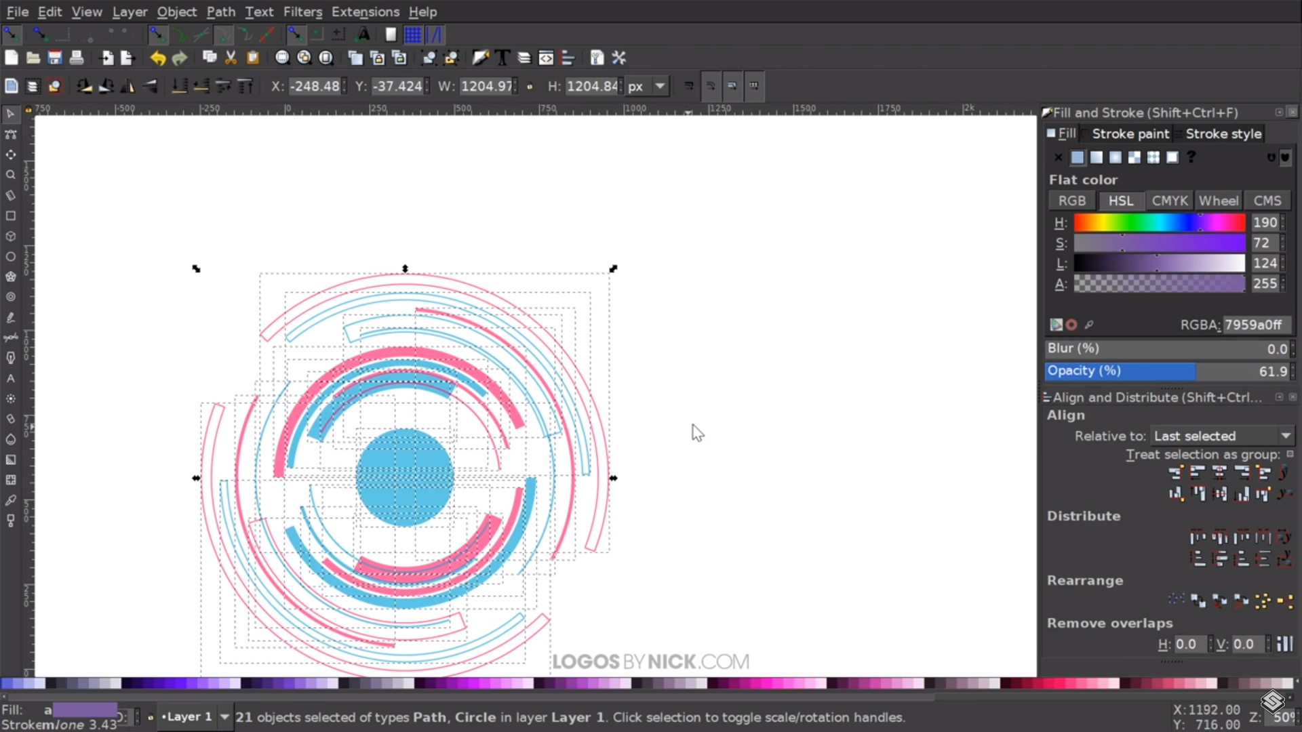Toggle flat color fill button
The image size is (1302, 732).
pyautogui.click(x=1077, y=157)
